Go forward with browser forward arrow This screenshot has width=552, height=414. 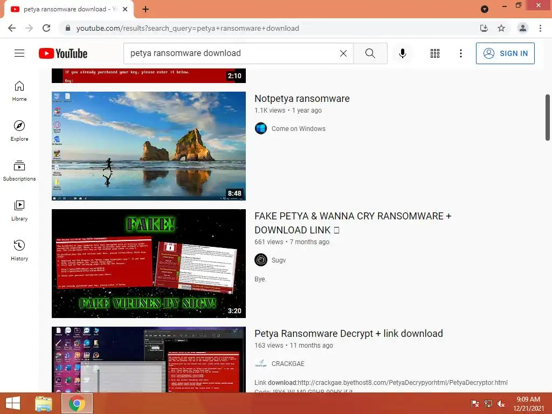[x=29, y=28]
